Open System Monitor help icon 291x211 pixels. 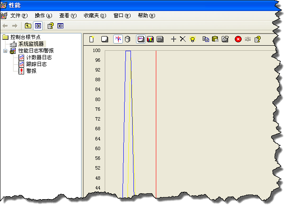click(258, 39)
